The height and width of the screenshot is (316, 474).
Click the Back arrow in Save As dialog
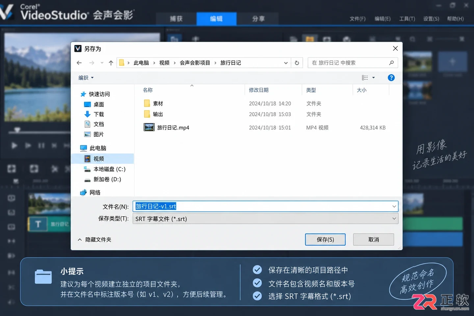tap(79, 63)
